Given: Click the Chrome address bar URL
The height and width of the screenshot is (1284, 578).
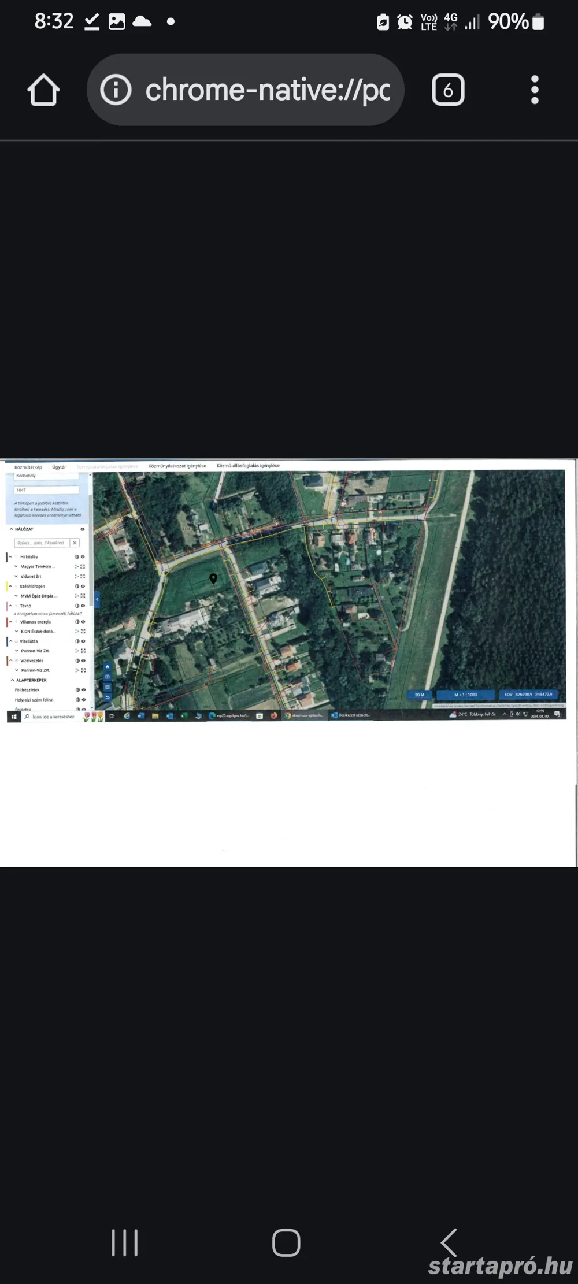Looking at the screenshot, I should [x=267, y=90].
